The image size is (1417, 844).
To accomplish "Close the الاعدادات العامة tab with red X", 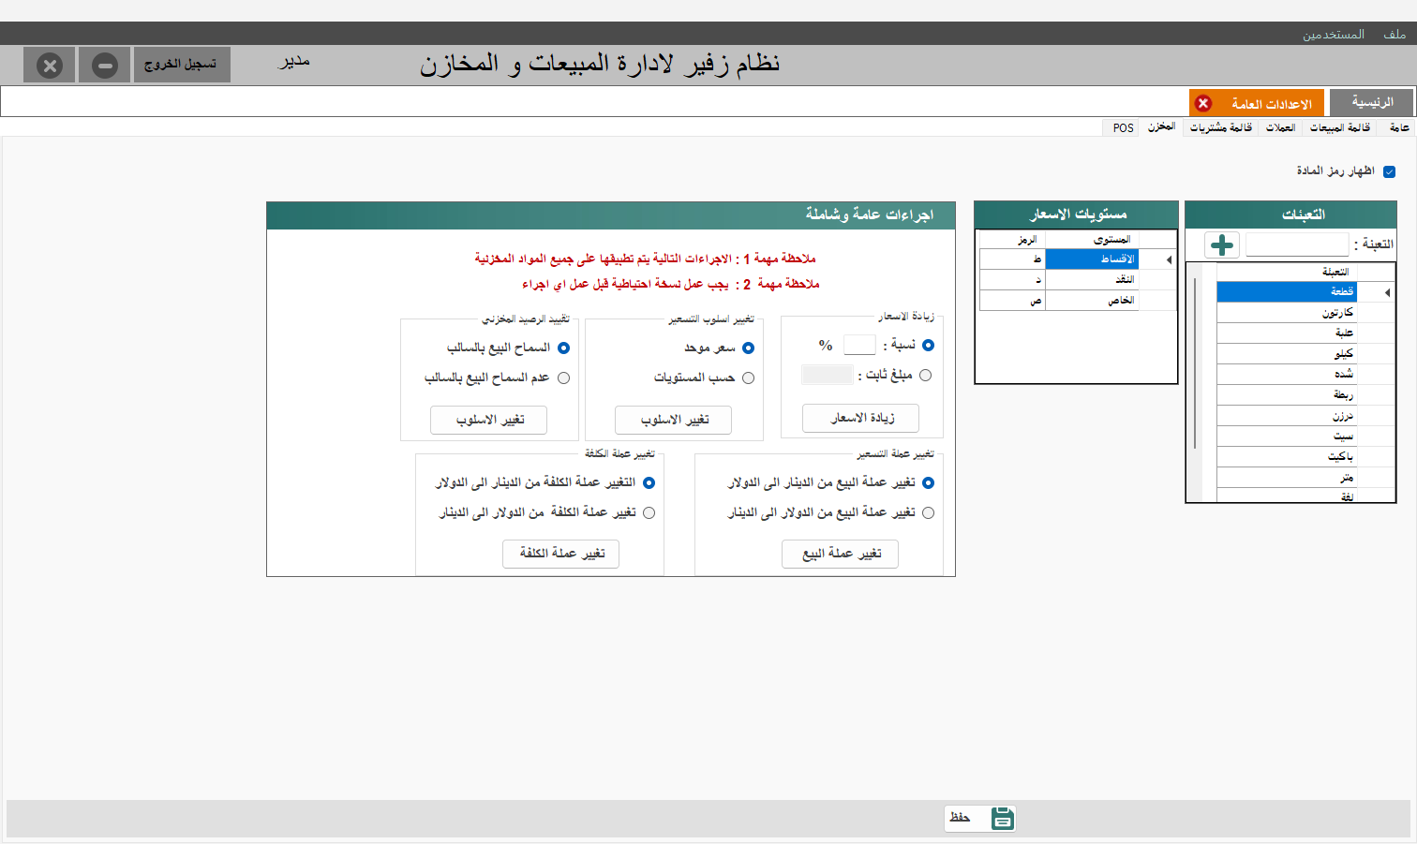I will pos(1203,103).
